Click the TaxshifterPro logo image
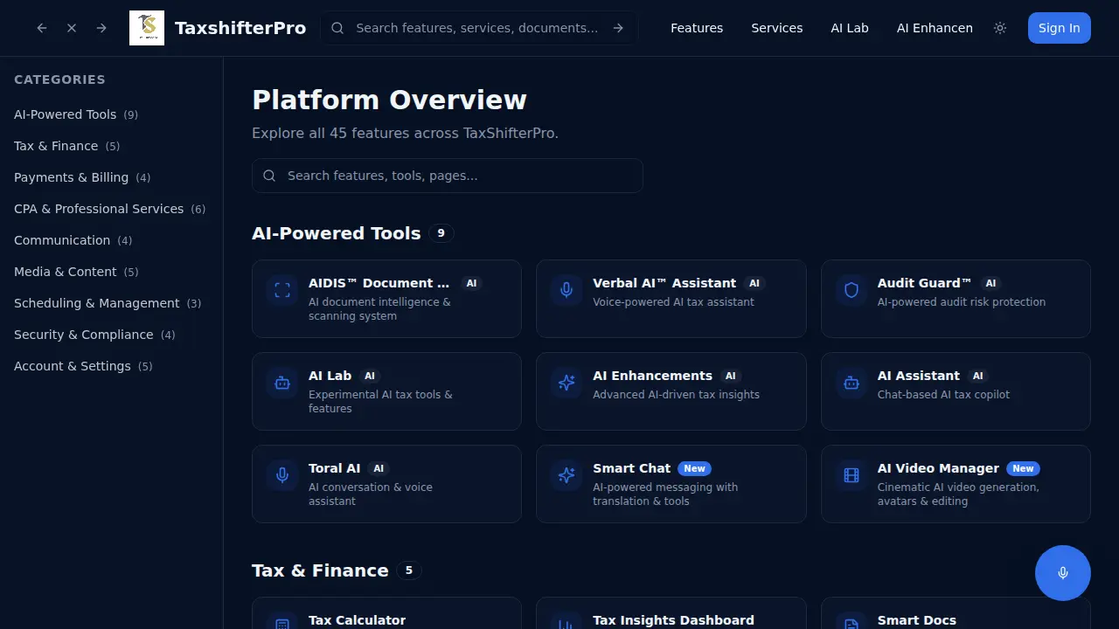Viewport: 1119px width, 629px height. coord(147,28)
